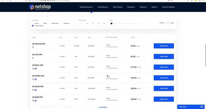This screenshot has width=206, height=109.
Task: Click the €4.90 price
Action: pos(133,46)
